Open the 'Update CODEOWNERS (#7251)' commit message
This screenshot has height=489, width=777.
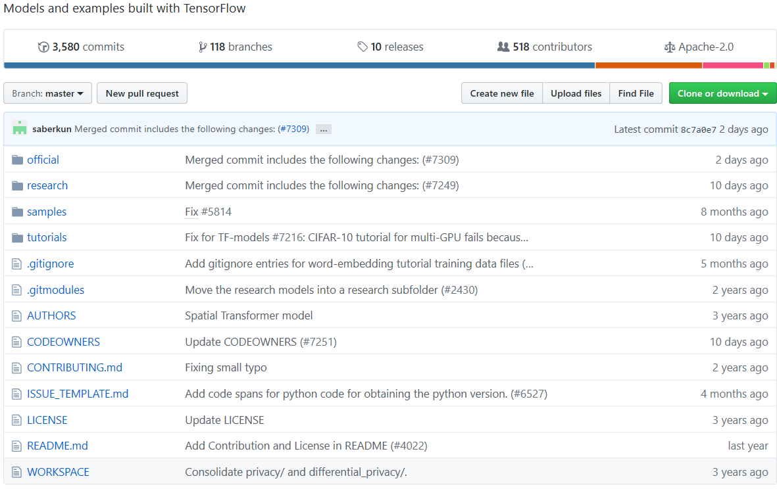click(261, 342)
